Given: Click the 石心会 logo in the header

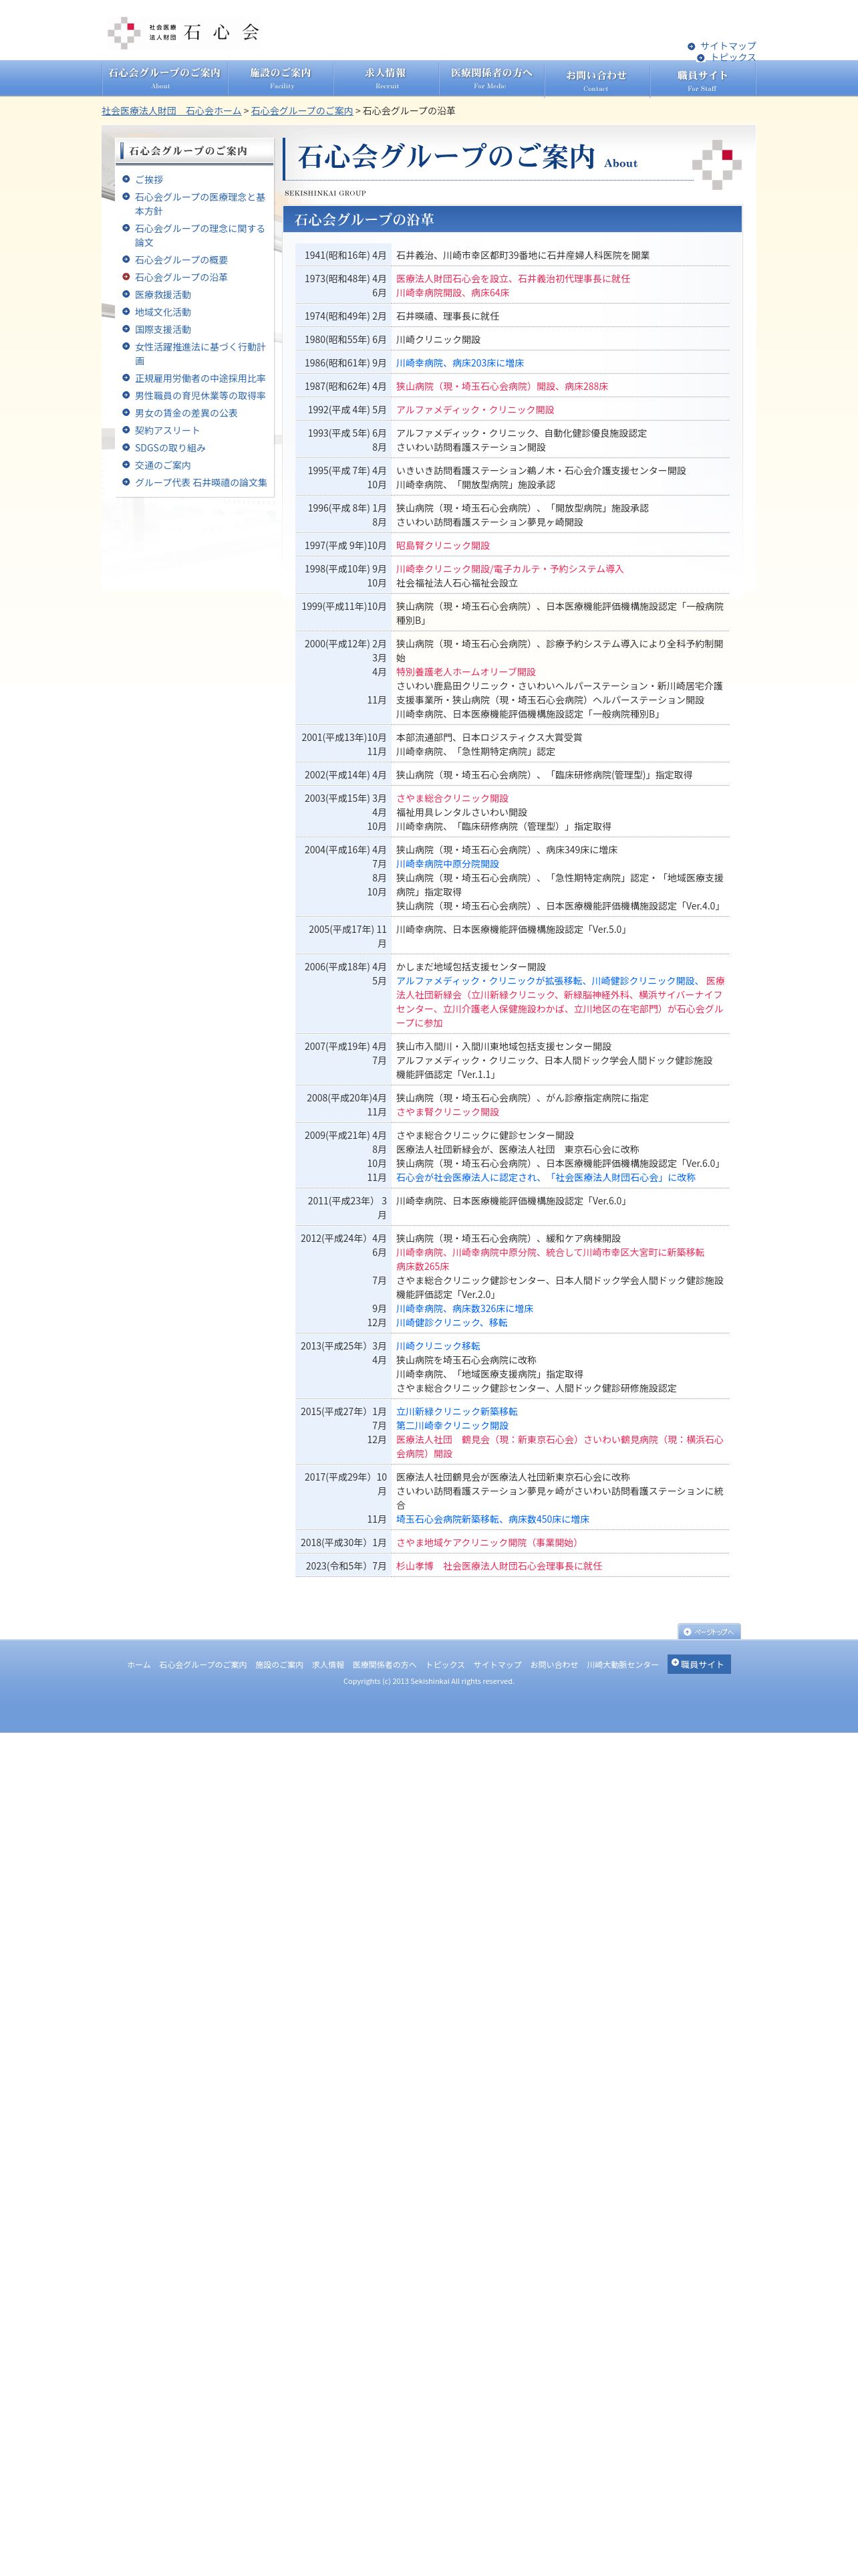Looking at the screenshot, I should click(184, 32).
